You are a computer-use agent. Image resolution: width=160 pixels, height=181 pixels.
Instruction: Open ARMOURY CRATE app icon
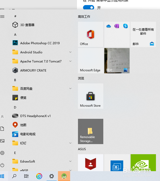point(15,70)
